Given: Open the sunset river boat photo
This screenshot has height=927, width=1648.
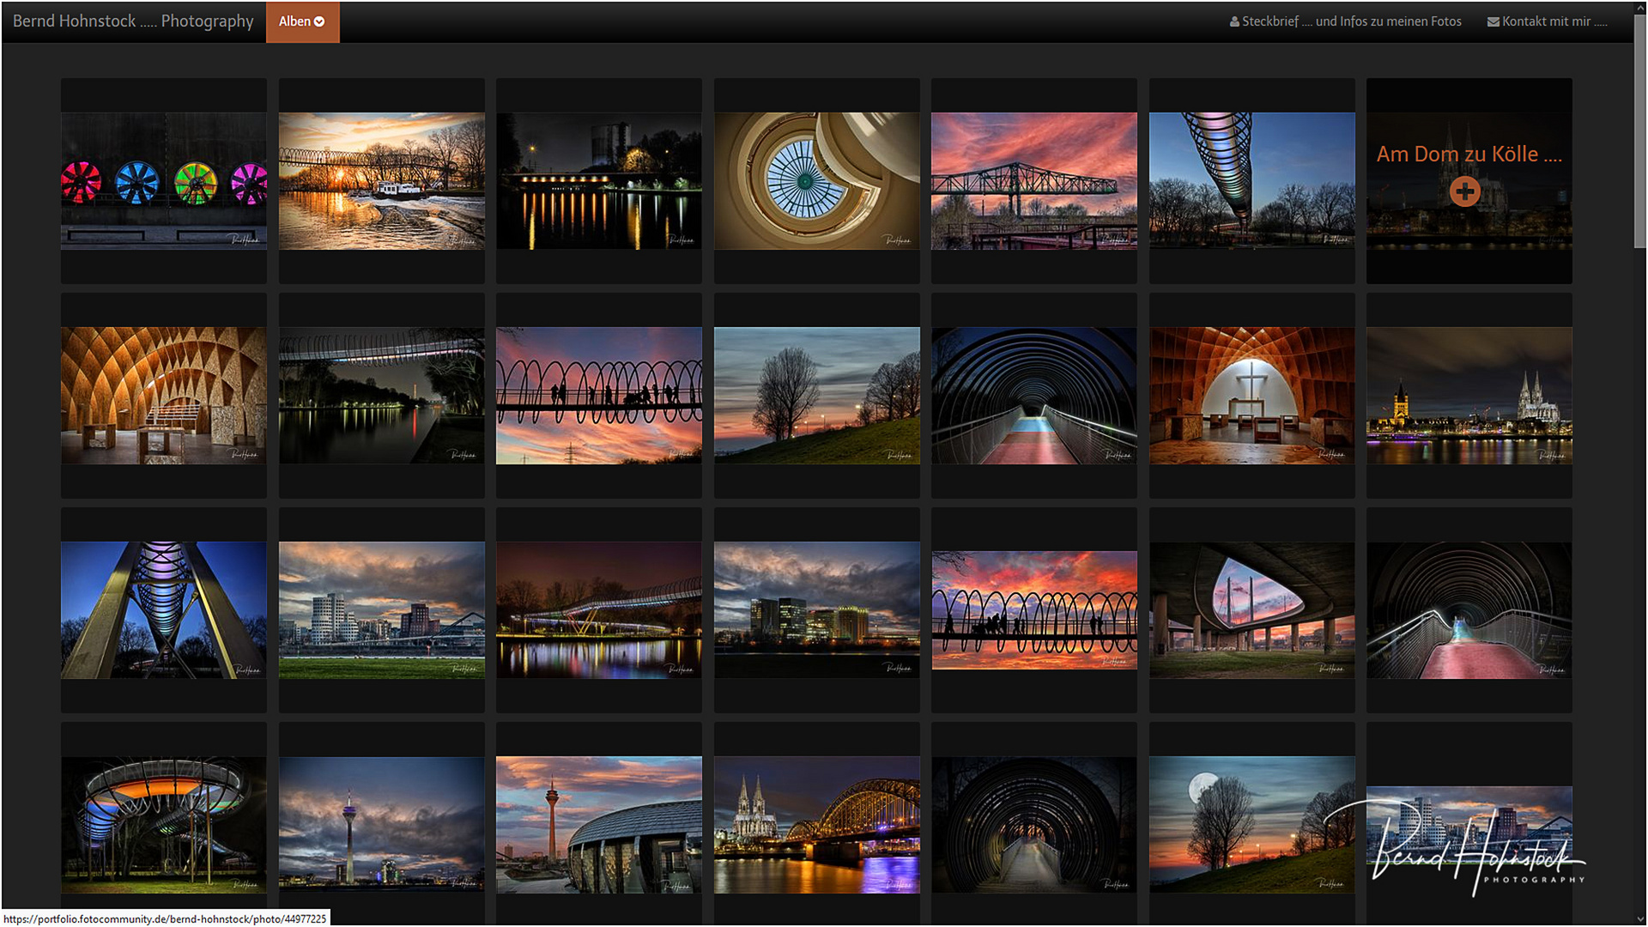Looking at the screenshot, I should 382,181.
